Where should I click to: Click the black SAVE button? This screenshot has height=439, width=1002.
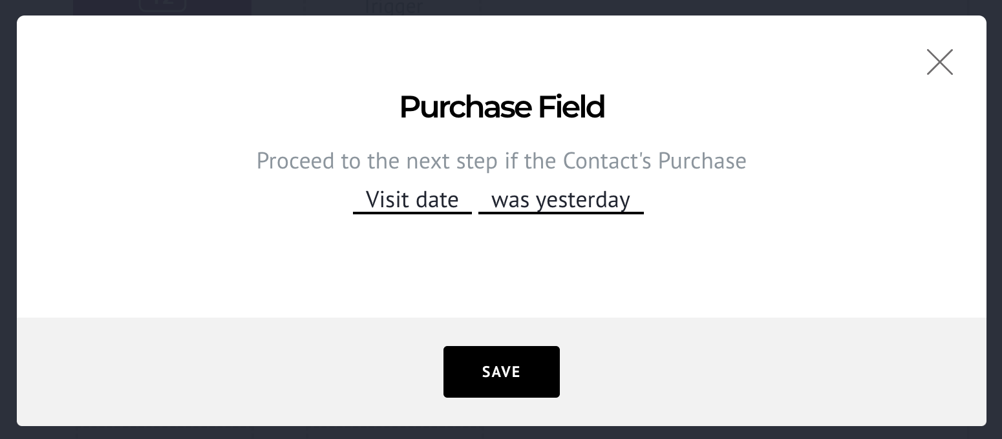click(x=501, y=372)
